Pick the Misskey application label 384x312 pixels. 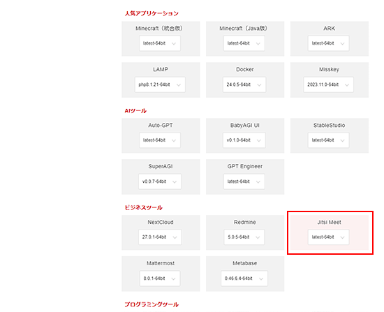[329, 70]
